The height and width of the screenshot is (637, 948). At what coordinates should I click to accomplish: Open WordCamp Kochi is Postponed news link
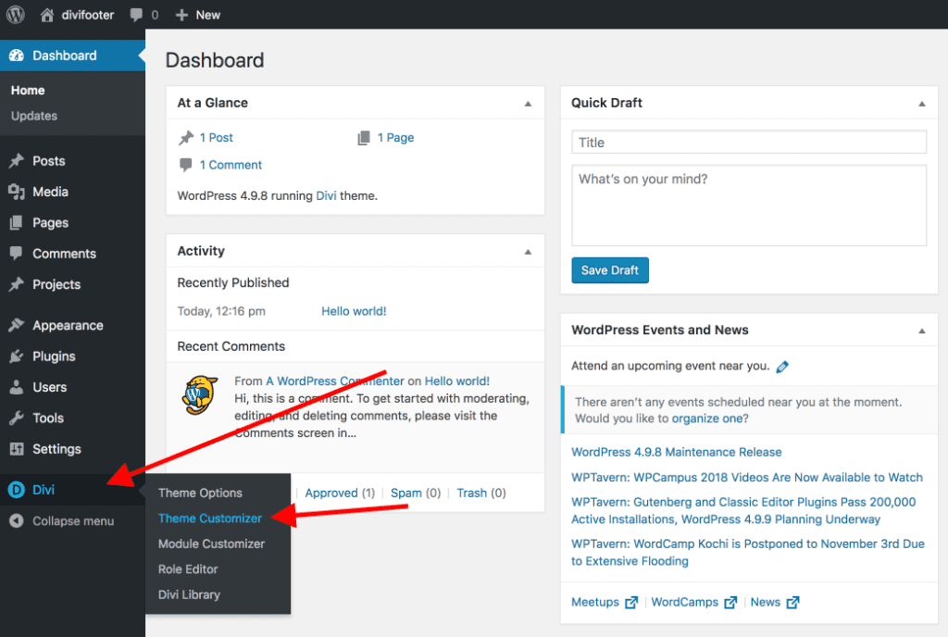tap(748, 553)
